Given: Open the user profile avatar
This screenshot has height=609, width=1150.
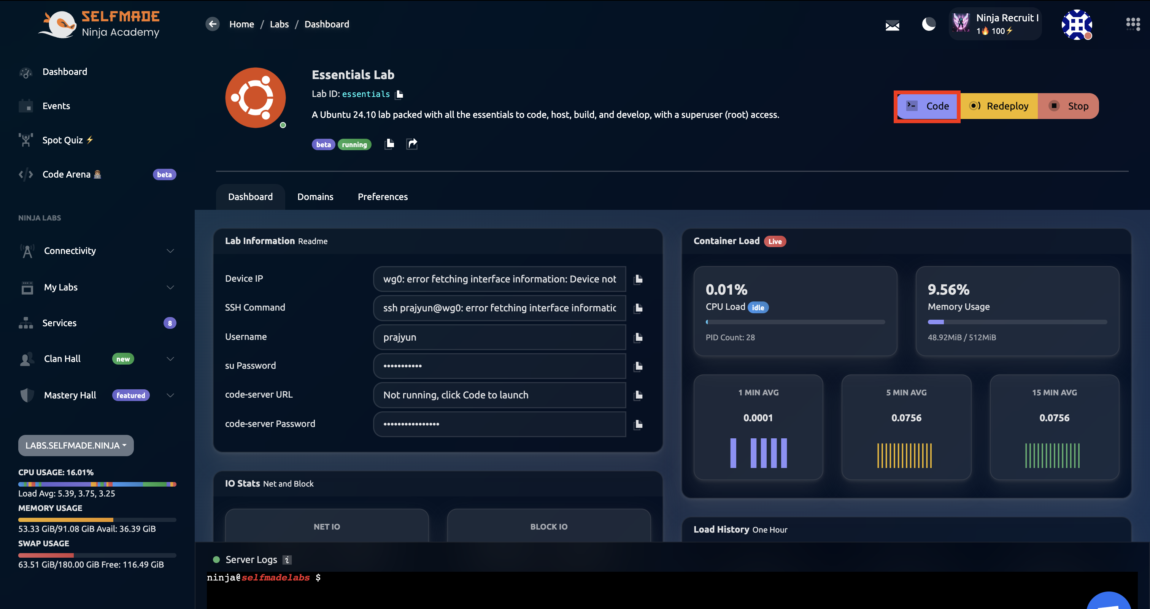Looking at the screenshot, I should pyautogui.click(x=1076, y=25).
